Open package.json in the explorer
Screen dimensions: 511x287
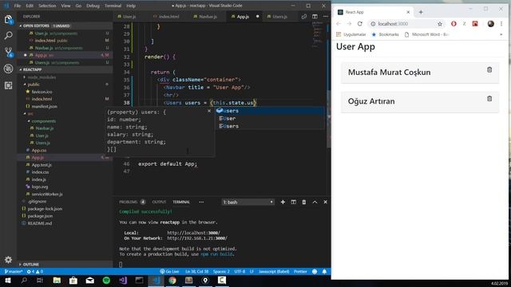coord(40,216)
